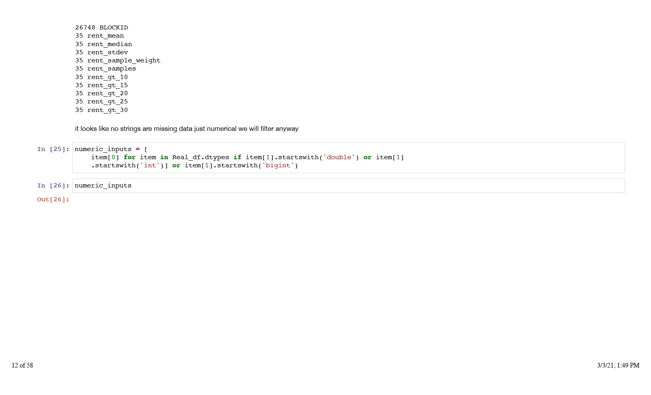The width and height of the screenshot is (651, 395).
Task: Click the '12 of 58' page indicator
Action: (22, 365)
